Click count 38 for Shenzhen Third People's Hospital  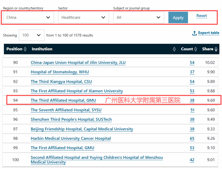(x=192, y=119)
